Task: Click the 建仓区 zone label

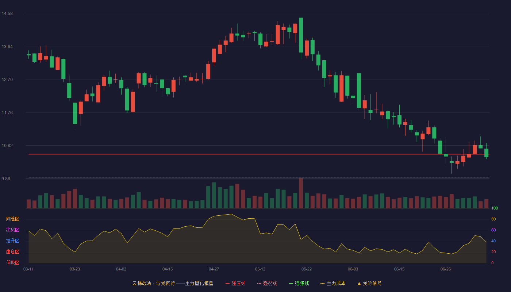Action: [12, 252]
